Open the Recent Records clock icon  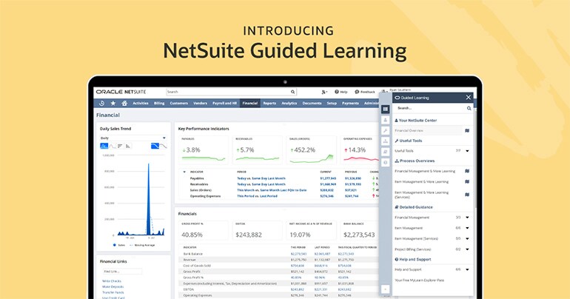pyautogui.click(x=102, y=103)
